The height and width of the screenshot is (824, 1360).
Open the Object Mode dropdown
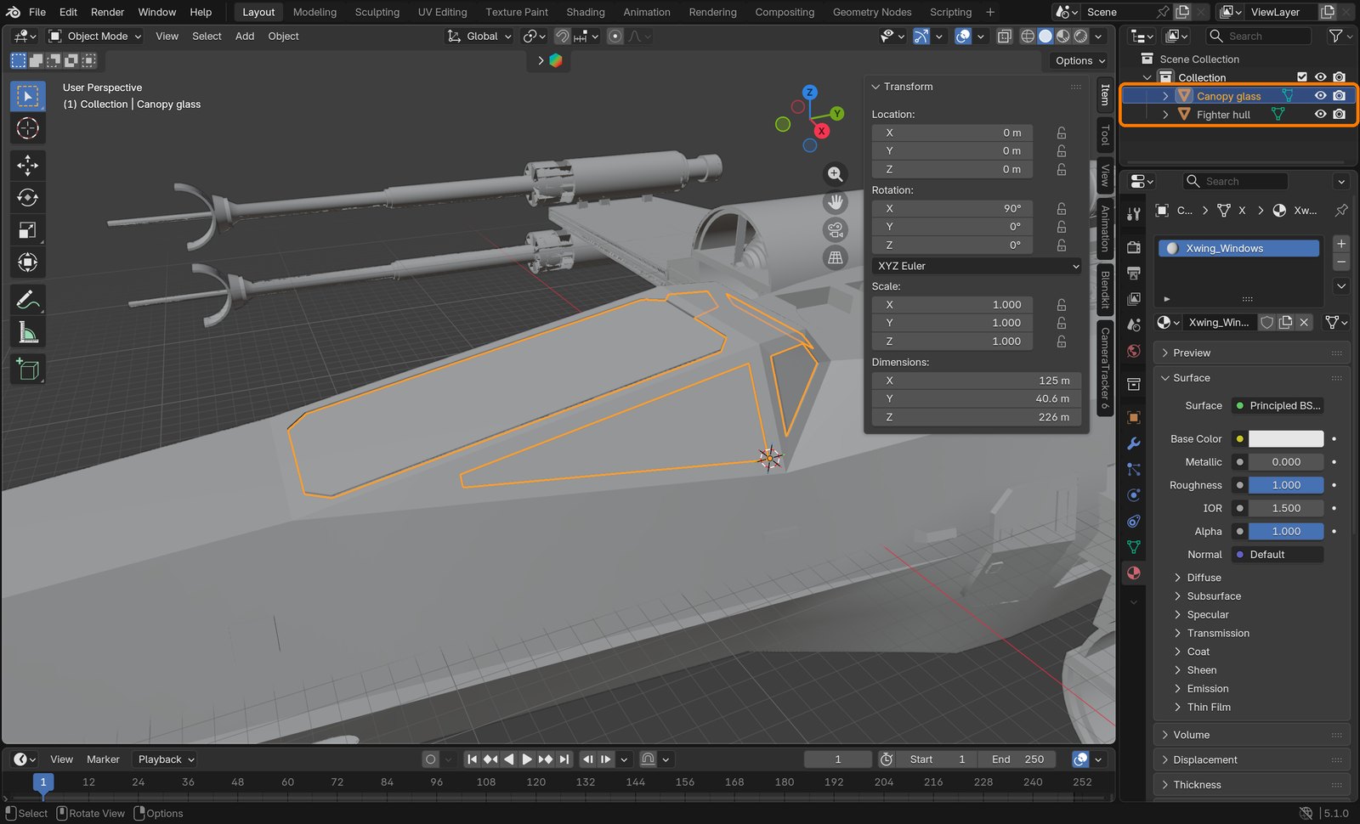coord(94,37)
